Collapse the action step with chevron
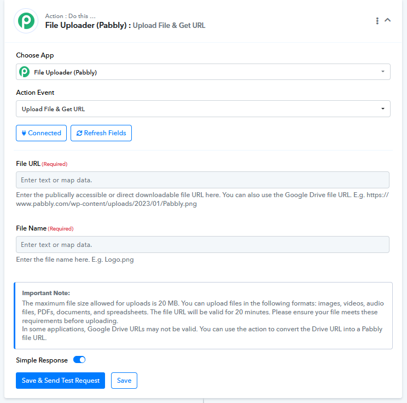407x403 pixels. (x=387, y=20)
